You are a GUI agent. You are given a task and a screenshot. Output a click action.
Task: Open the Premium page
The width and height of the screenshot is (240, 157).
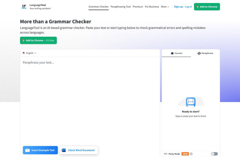(138, 7)
